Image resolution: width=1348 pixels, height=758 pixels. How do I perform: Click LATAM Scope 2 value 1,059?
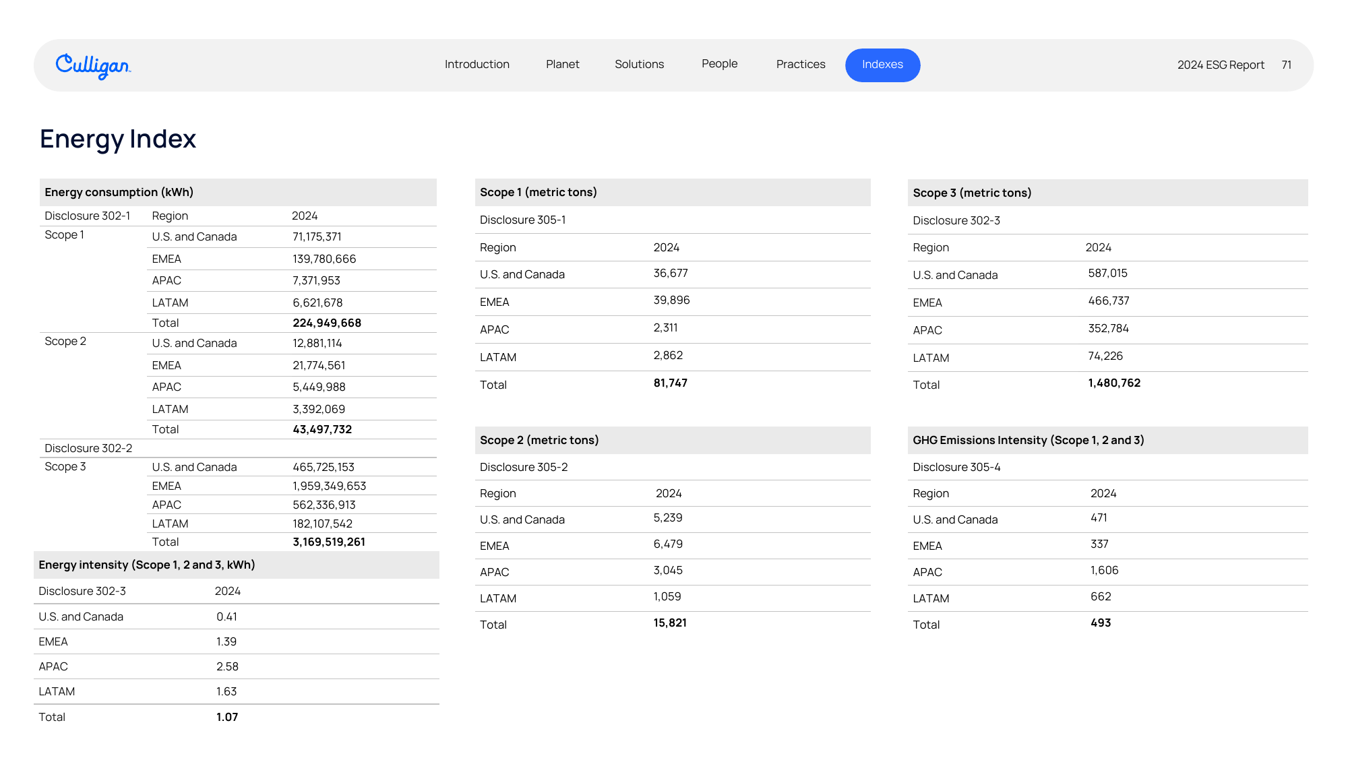tap(667, 597)
